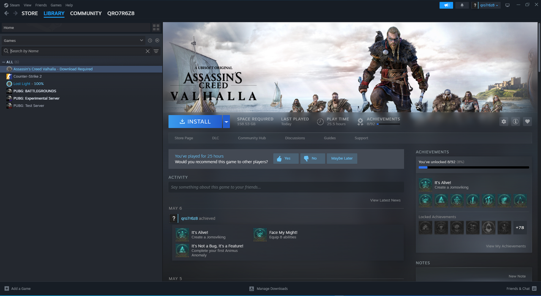Viewport: 541px width, 296px height.
Task: Click thumbs up Yes recommendation
Action: point(286,158)
